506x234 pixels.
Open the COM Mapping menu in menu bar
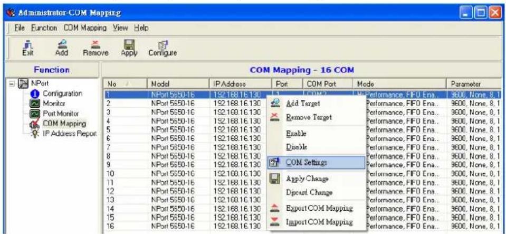[85, 28]
